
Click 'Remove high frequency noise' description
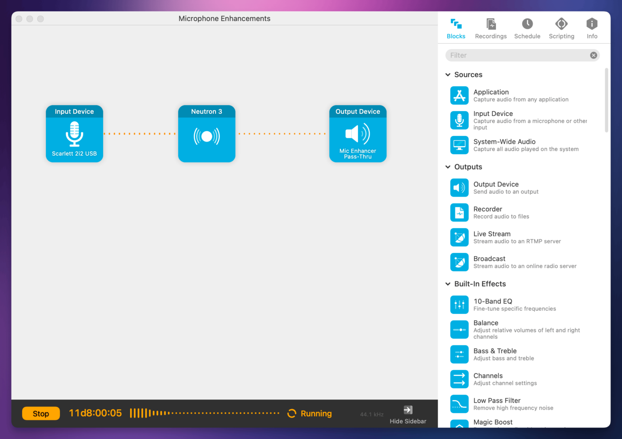click(x=513, y=408)
